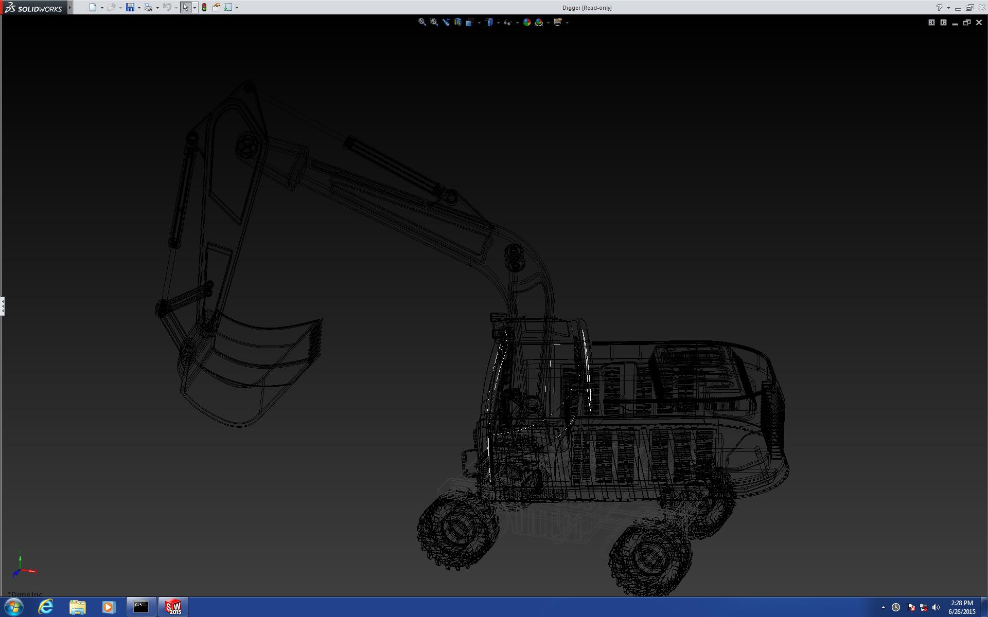Click the Save disk icon
The image size is (988, 617).
130,7
